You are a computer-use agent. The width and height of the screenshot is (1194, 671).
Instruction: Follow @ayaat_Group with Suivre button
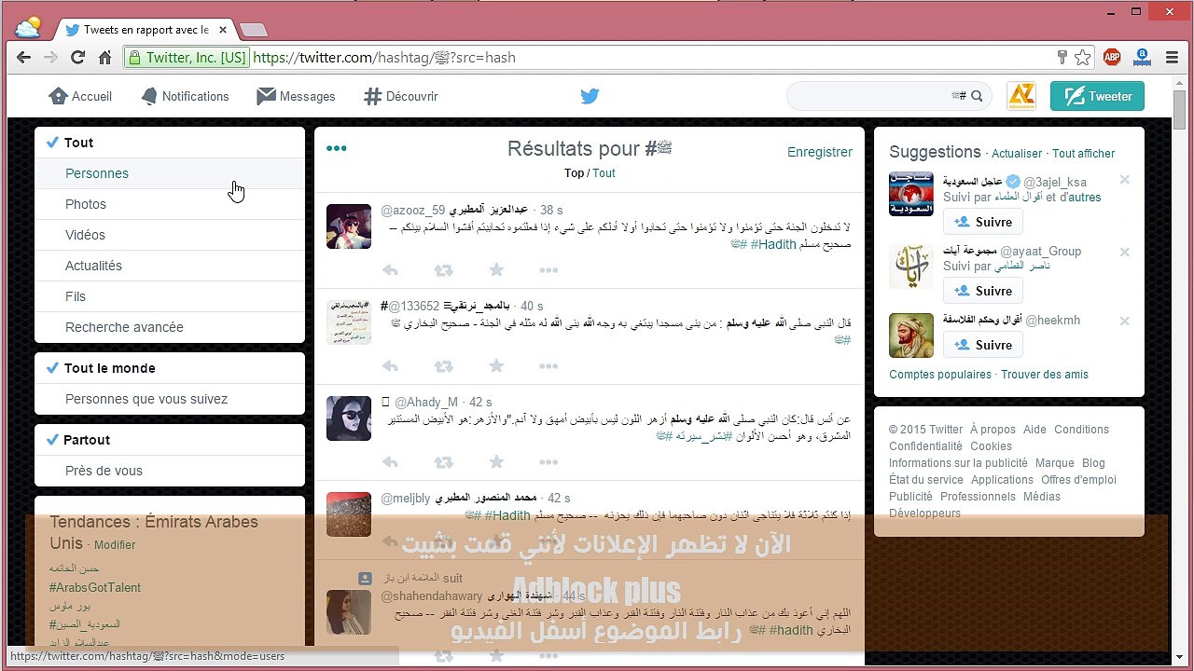[983, 291]
